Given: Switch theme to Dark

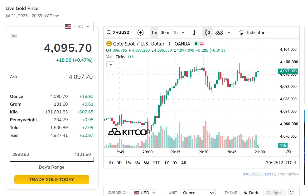Looking at the screenshot, I should [x=251, y=193].
